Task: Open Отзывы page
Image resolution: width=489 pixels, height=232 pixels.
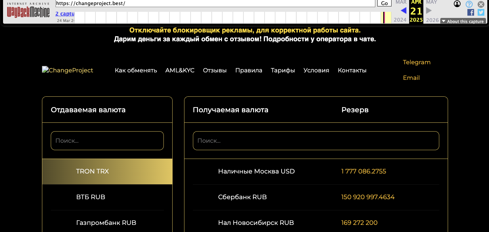Action: pyautogui.click(x=215, y=70)
